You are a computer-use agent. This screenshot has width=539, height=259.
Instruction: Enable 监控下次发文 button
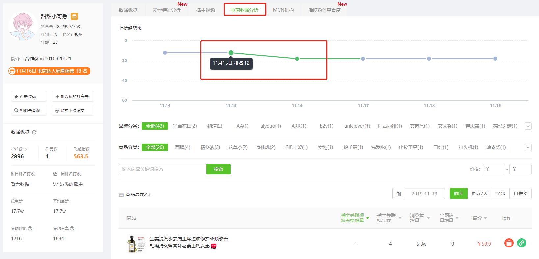(73, 111)
